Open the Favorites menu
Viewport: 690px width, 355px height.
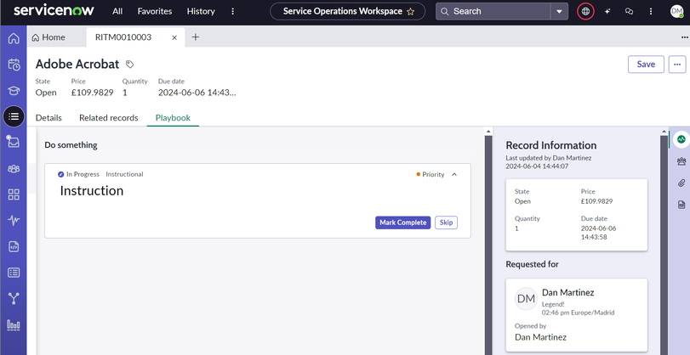(x=155, y=11)
